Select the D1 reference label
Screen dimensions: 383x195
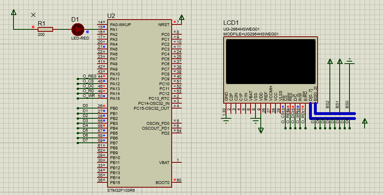75,20
